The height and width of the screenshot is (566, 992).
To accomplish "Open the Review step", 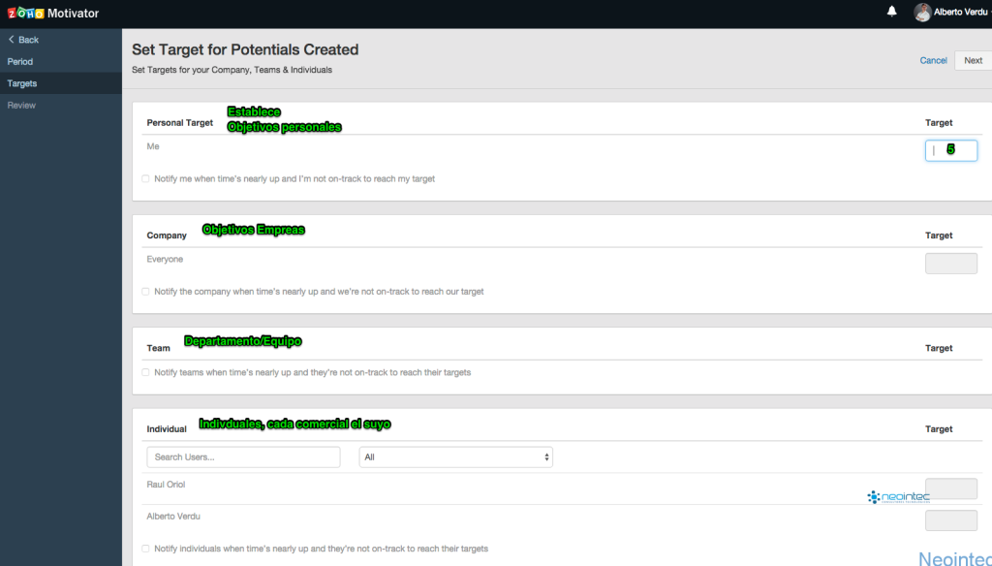I will pyautogui.click(x=21, y=105).
